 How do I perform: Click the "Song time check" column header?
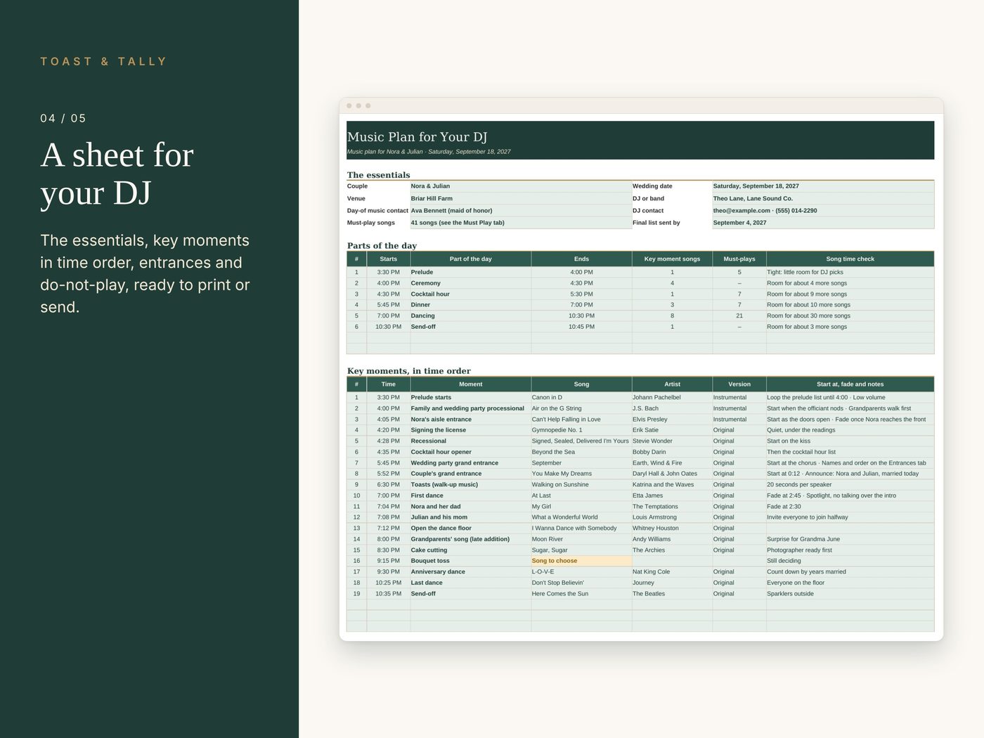click(x=850, y=259)
